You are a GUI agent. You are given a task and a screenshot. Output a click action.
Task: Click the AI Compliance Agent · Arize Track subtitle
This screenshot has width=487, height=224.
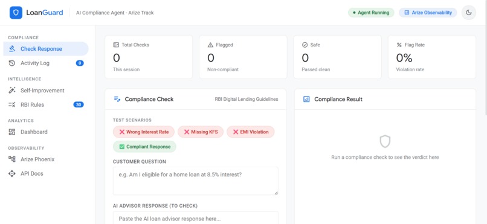[115, 13]
